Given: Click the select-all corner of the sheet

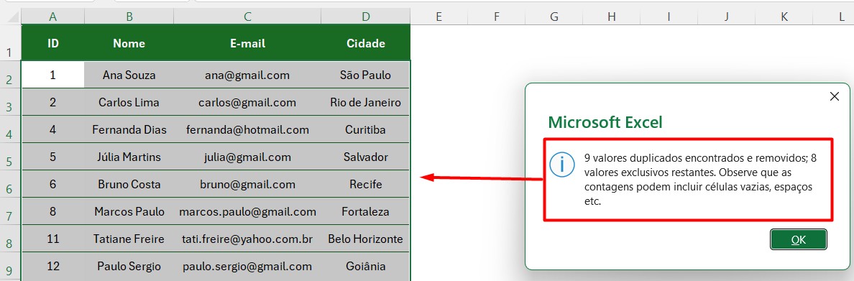Looking at the screenshot, I should [10, 17].
